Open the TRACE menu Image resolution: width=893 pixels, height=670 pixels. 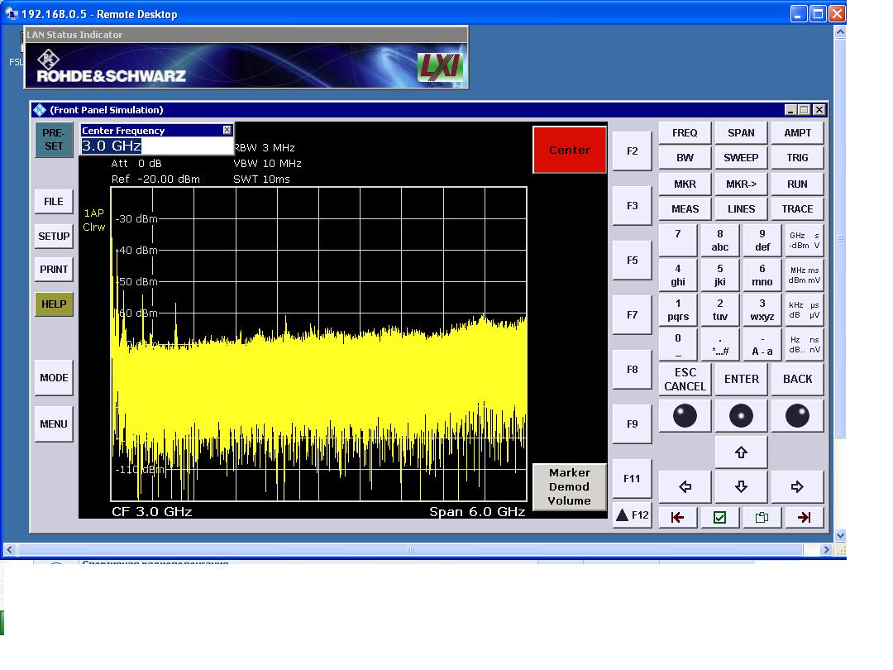(x=797, y=209)
